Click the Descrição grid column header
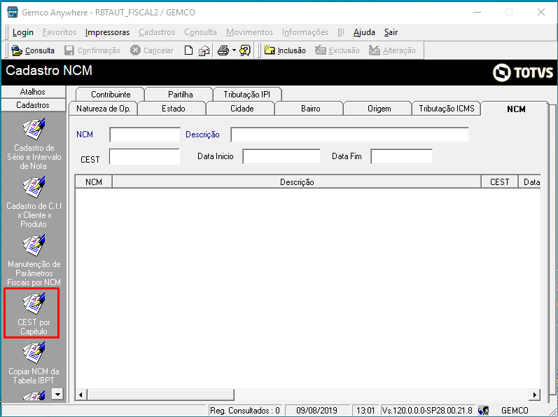Viewport: 558px width, 417px height. coord(297,182)
